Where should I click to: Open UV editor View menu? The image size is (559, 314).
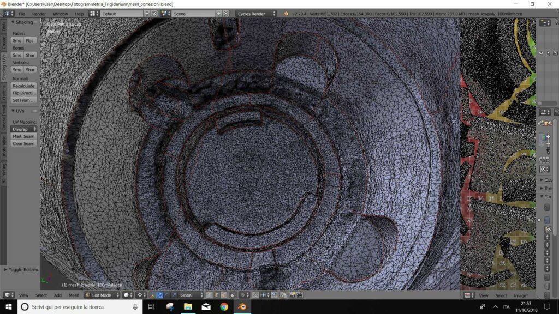point(484,295)
